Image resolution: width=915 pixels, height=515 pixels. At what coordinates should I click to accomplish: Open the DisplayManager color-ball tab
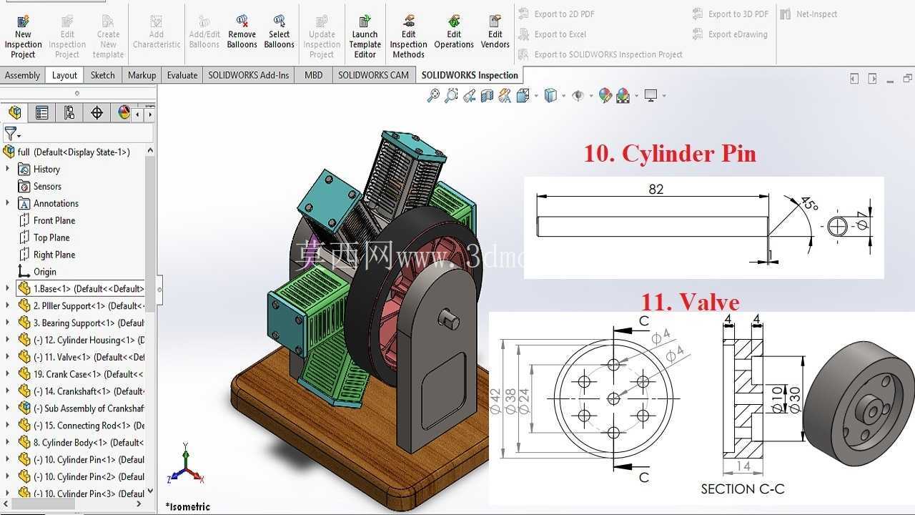(x=124, y=112)
